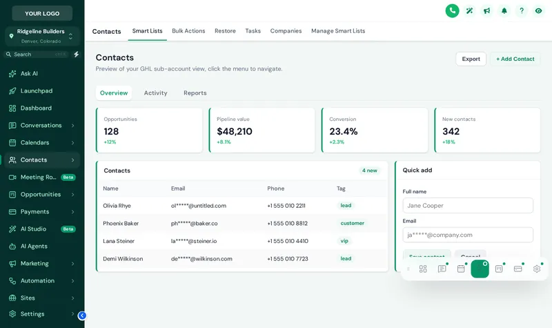Image resolution: width=552 pixels, height=328 pixels.
Task: Click Phoenix Baker's customer tag
Action: 352,223
